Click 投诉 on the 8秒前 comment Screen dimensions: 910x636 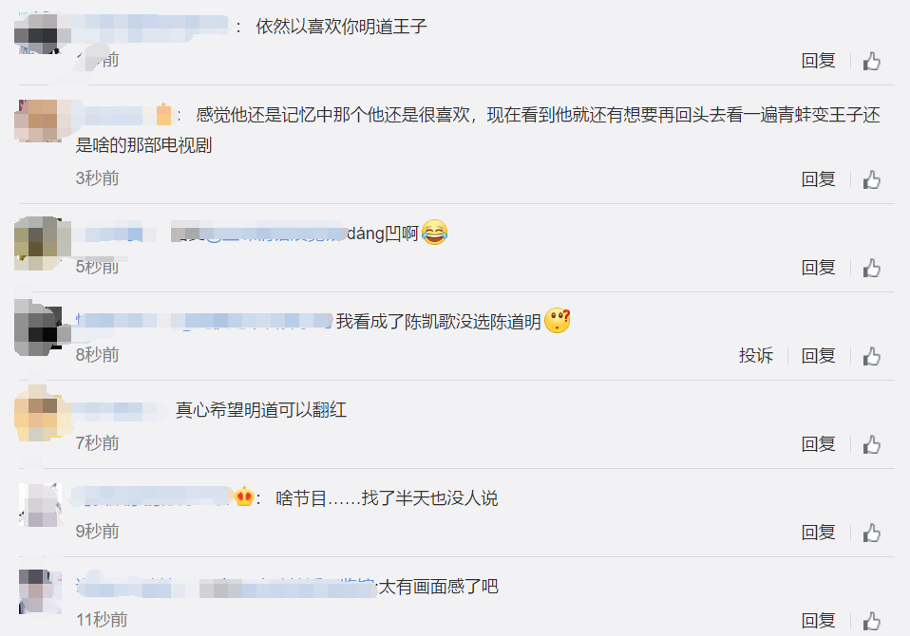coord(755,355)
